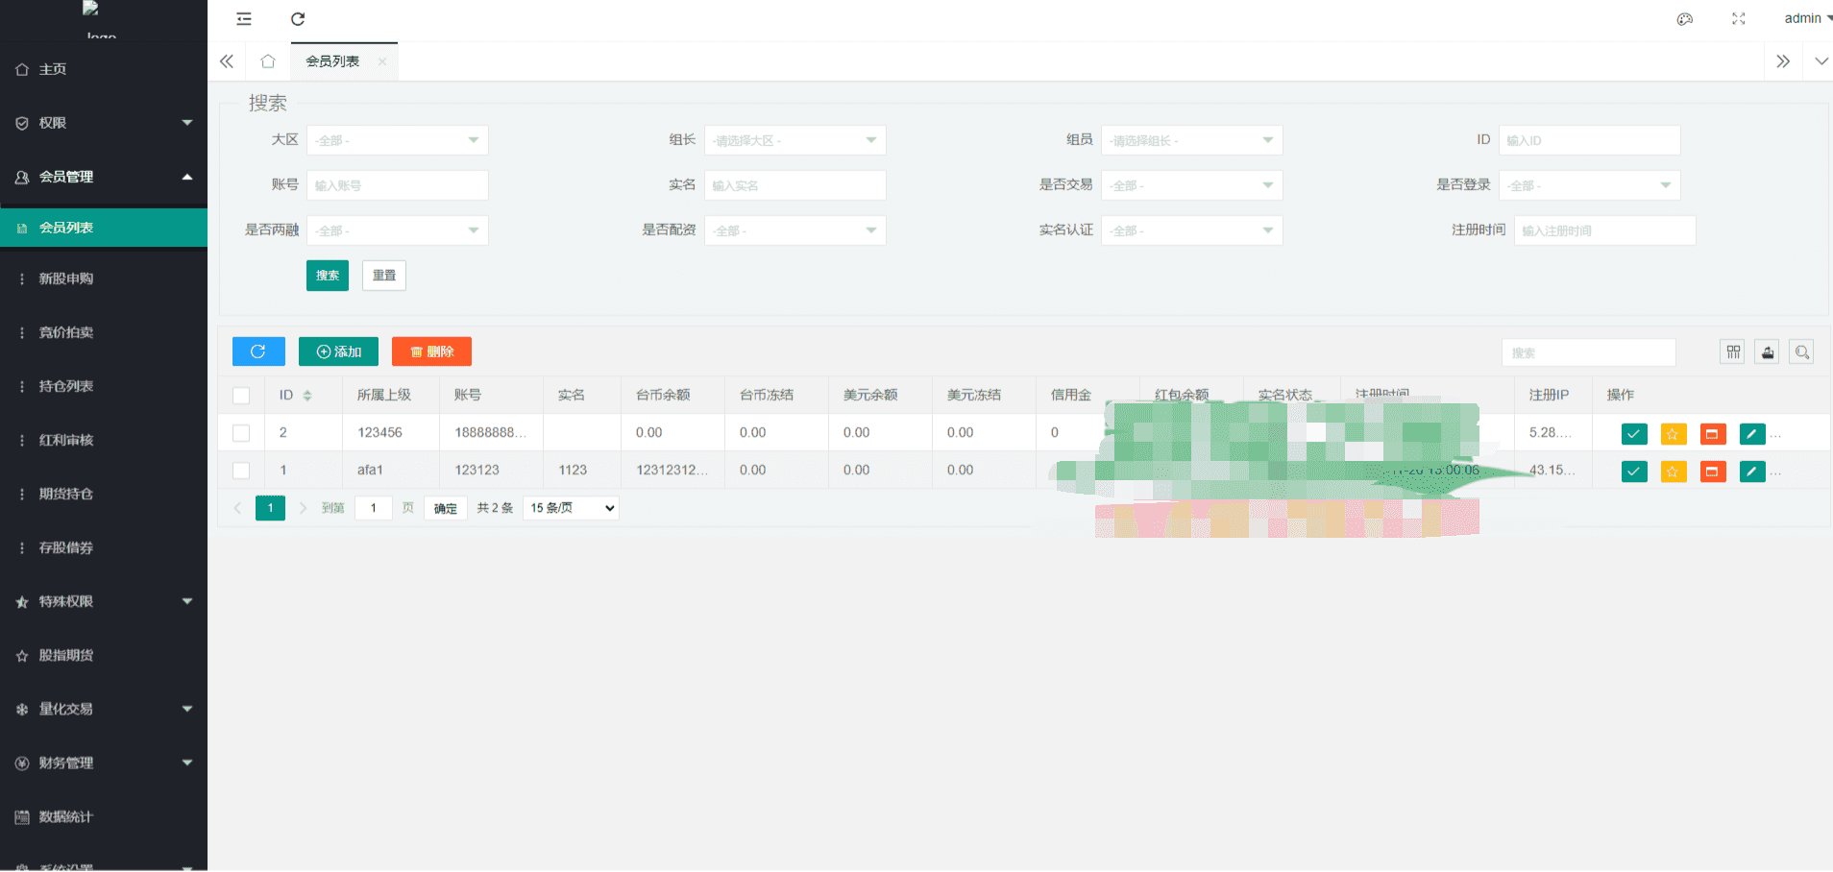Image resolution: width=1833 pixels, height=872 pixels.
Task: Expand the 权限 sidebar menu
Action: 104,123
